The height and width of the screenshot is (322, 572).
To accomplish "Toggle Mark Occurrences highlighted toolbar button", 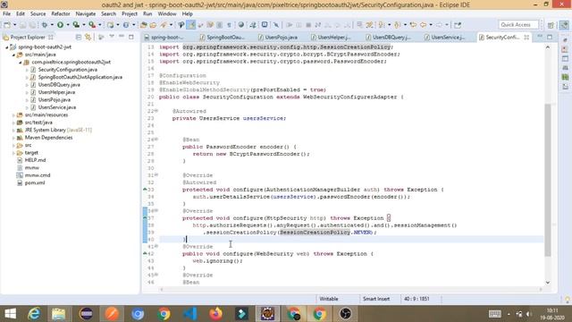I will coord(190,25).
